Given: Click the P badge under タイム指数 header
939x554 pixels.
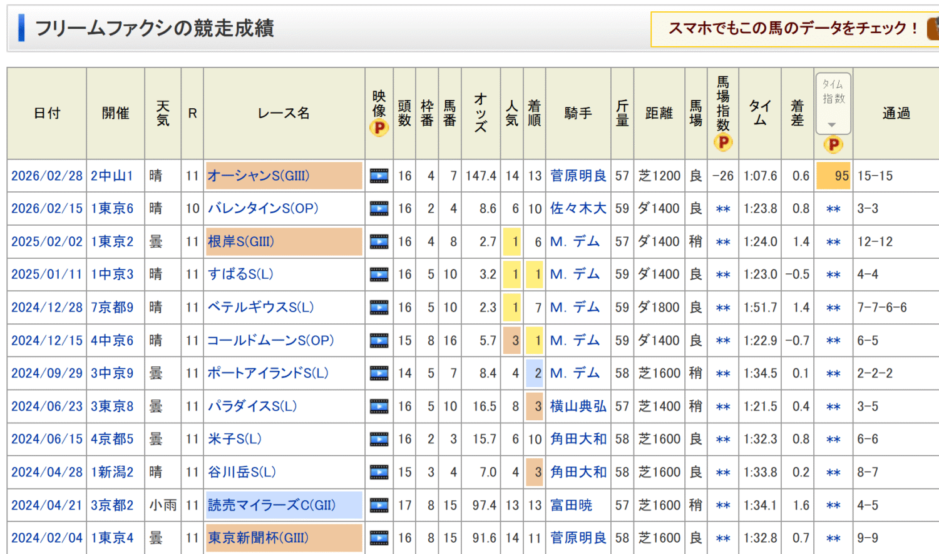Looking at the screenshot, I should [833, 145].
